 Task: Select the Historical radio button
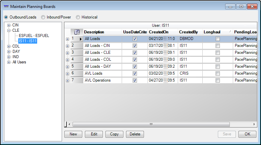tap(78, 17)
